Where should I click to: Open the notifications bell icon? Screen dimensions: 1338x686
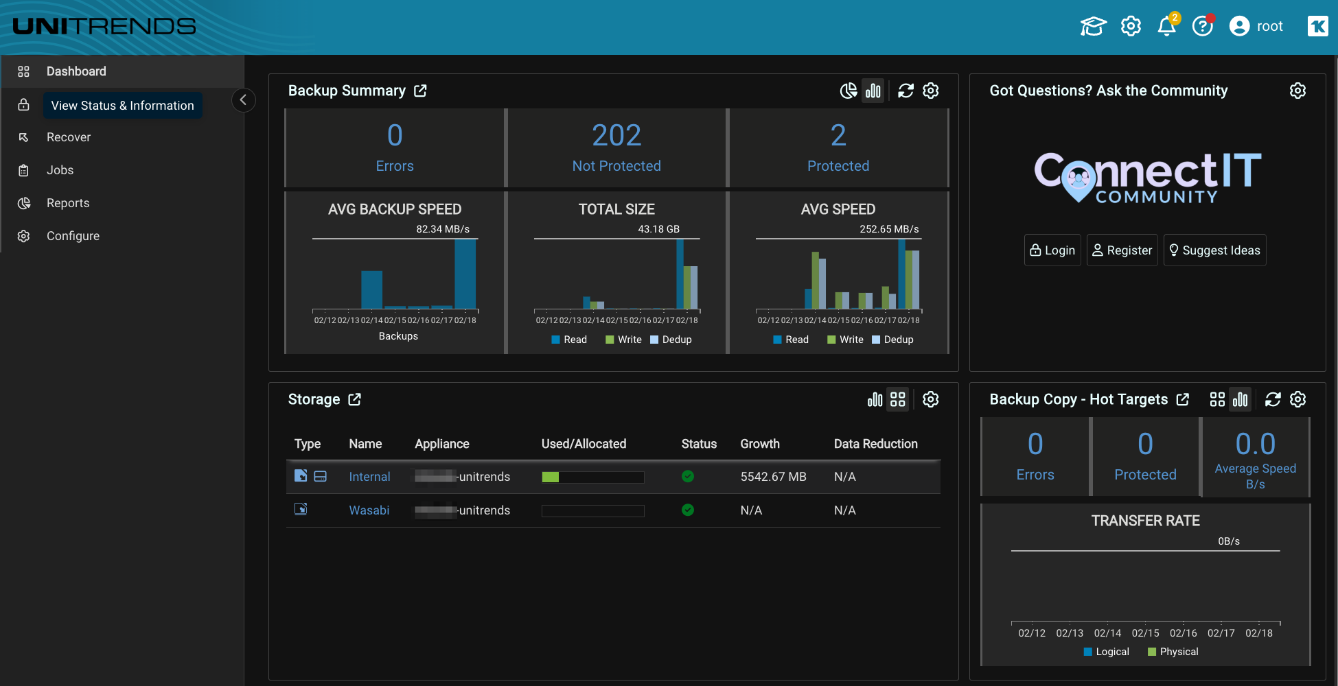point(1166,27)
